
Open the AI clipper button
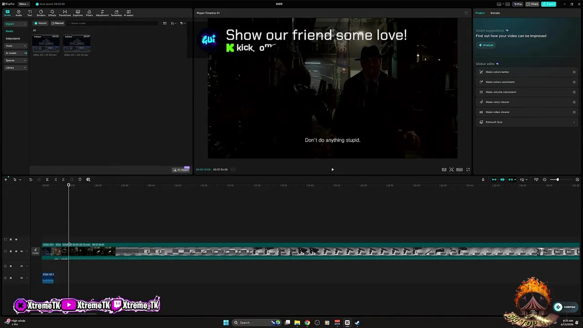(181, 169)
